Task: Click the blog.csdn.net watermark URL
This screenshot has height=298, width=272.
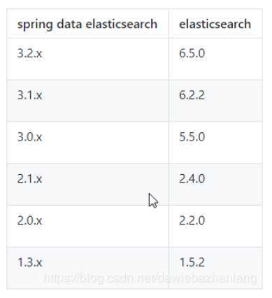Action: 150,278
